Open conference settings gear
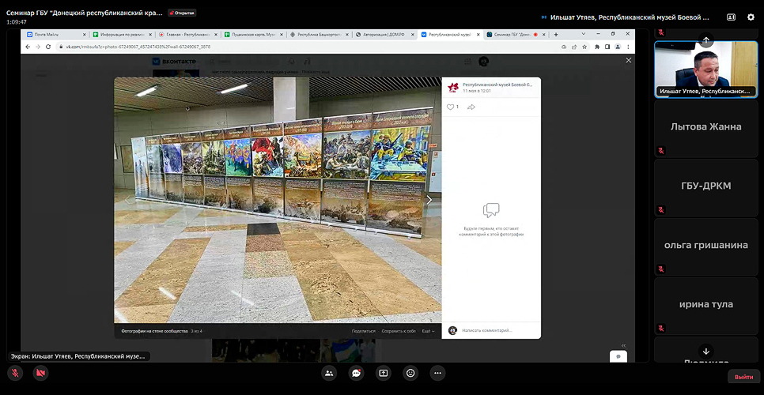 [x=751, y=17]
